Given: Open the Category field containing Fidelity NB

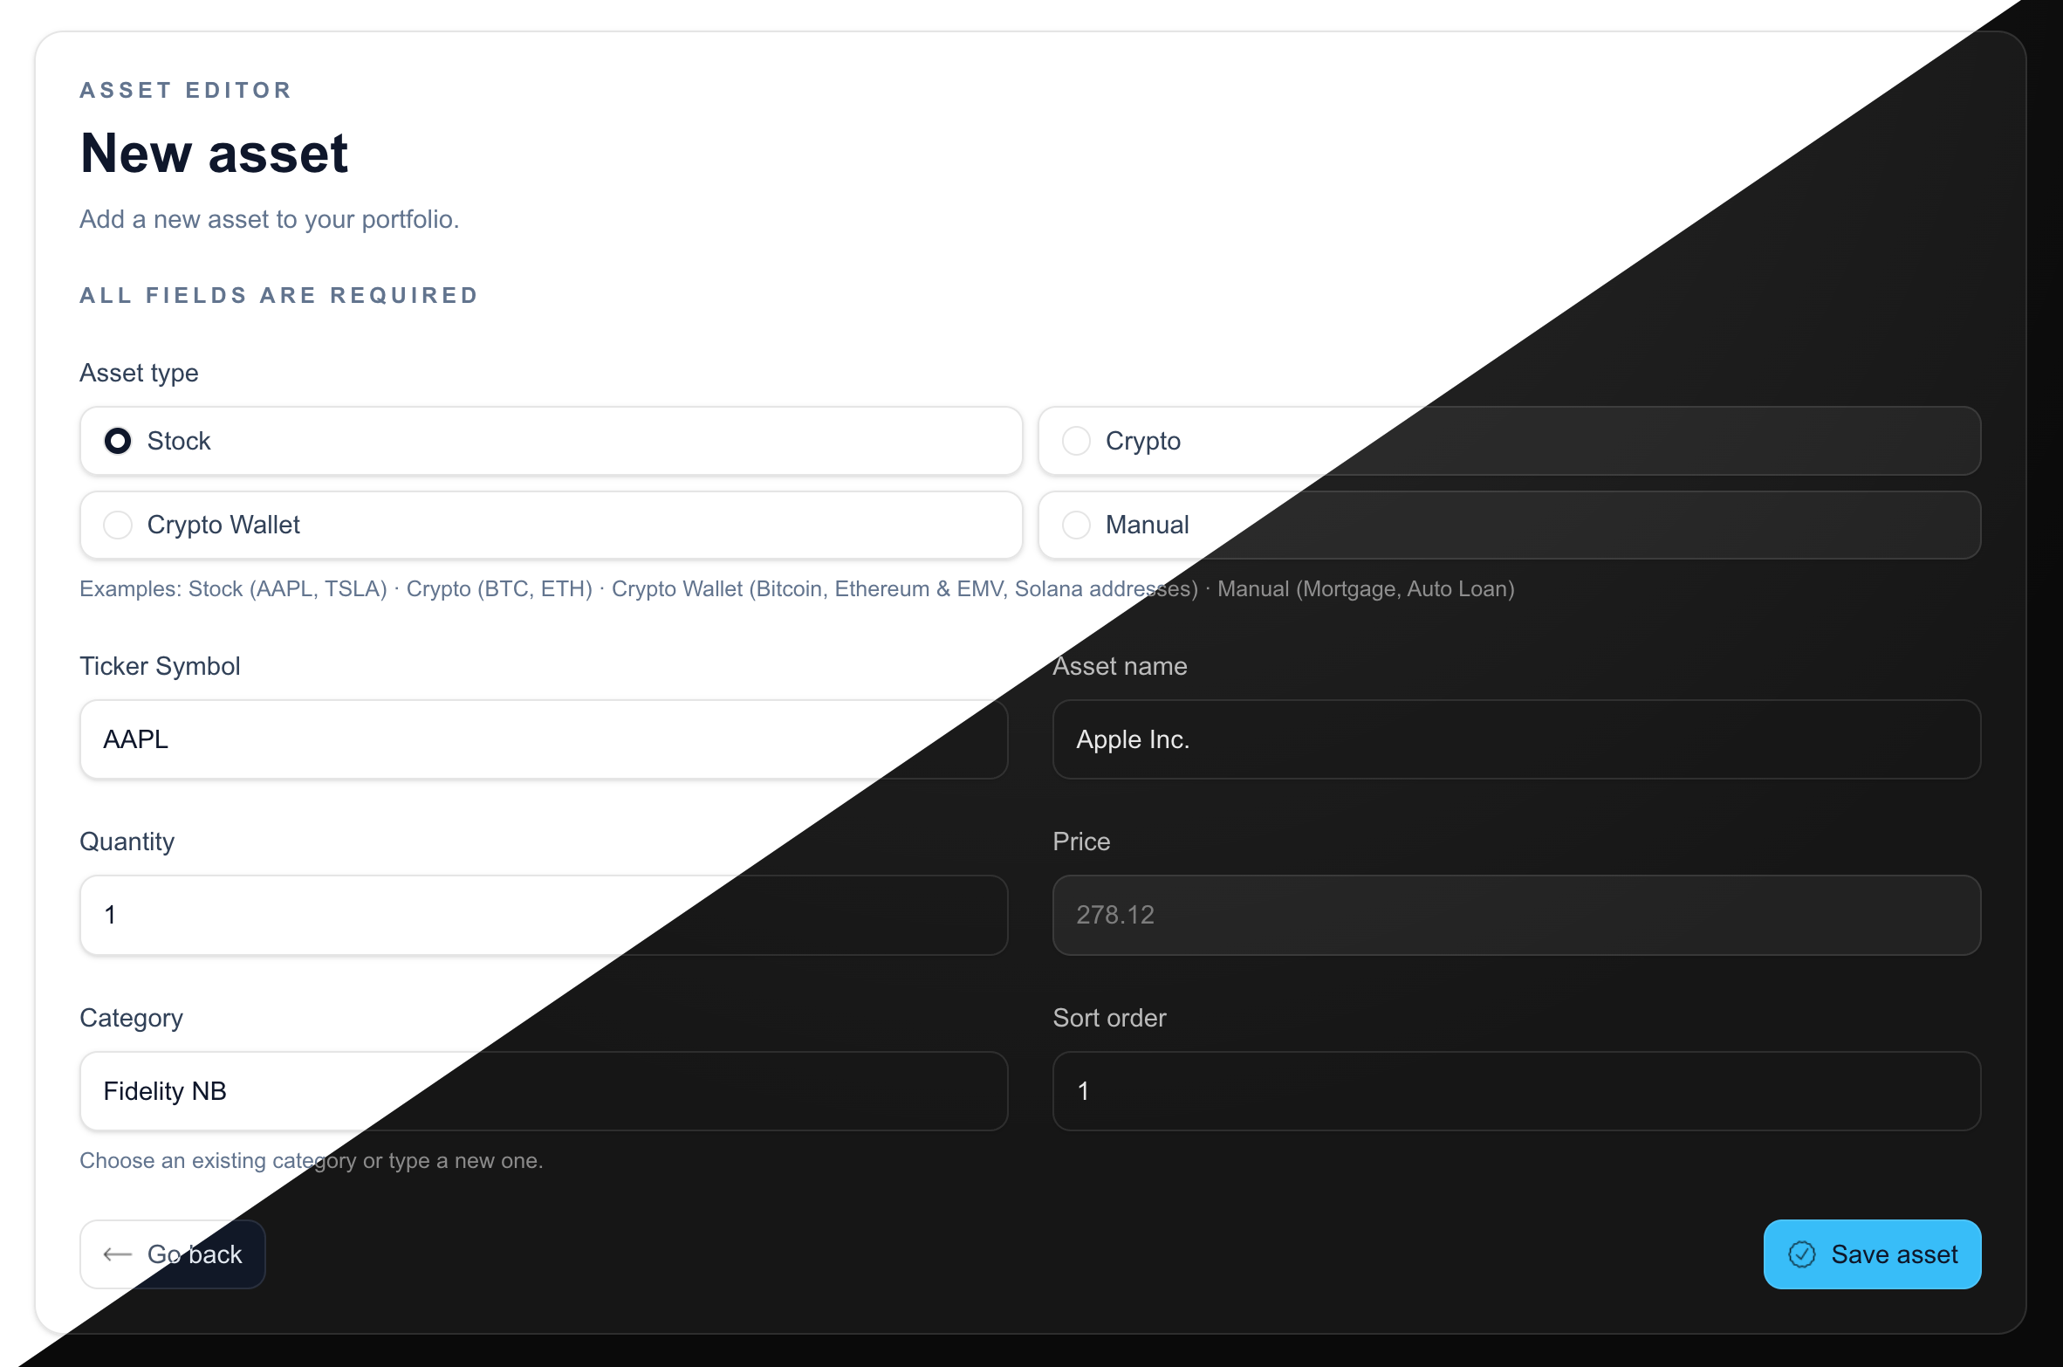Looking at the screenshot, I should click(x=542, y=1091).
